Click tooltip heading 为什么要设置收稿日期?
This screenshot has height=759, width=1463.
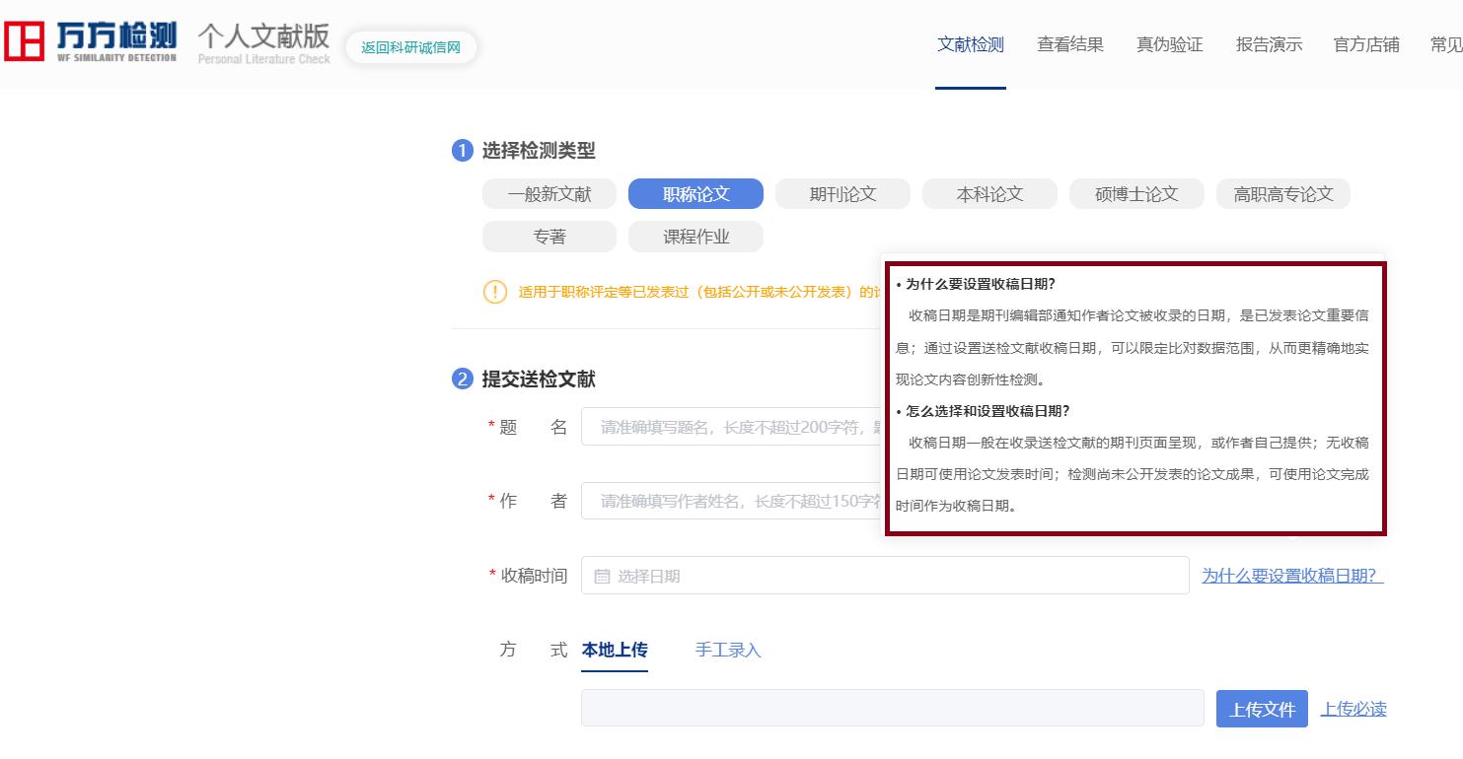[x=981, y=285]
